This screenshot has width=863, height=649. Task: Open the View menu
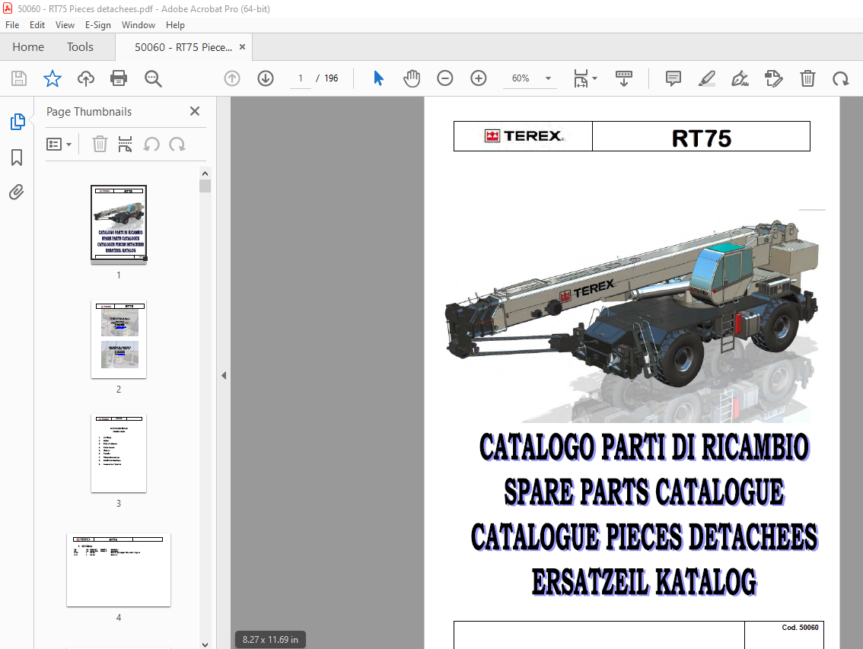[65, 25]
